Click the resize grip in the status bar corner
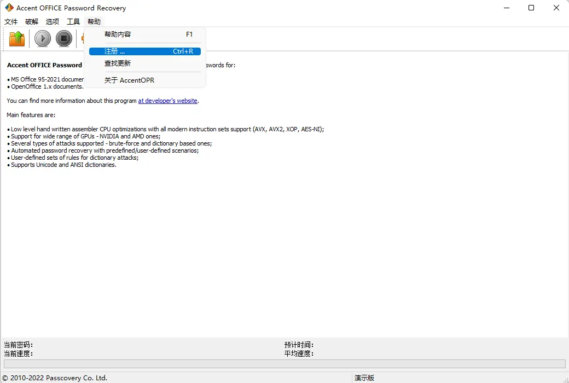 point(566,380)
